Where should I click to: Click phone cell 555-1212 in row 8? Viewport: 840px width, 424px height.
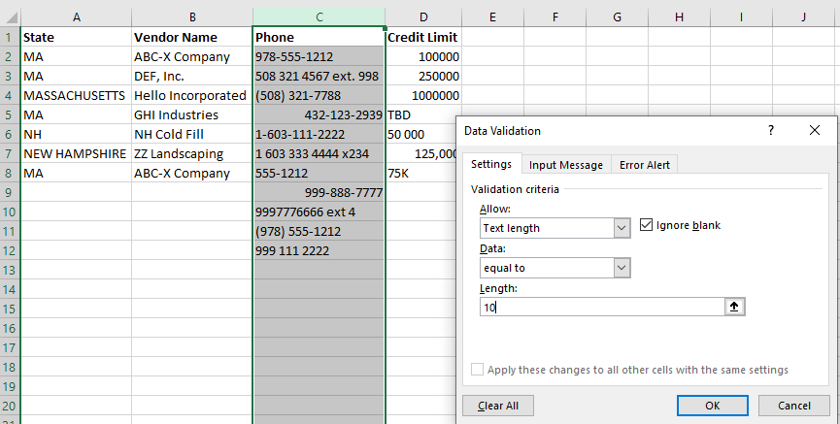click(x=319, y=173)
